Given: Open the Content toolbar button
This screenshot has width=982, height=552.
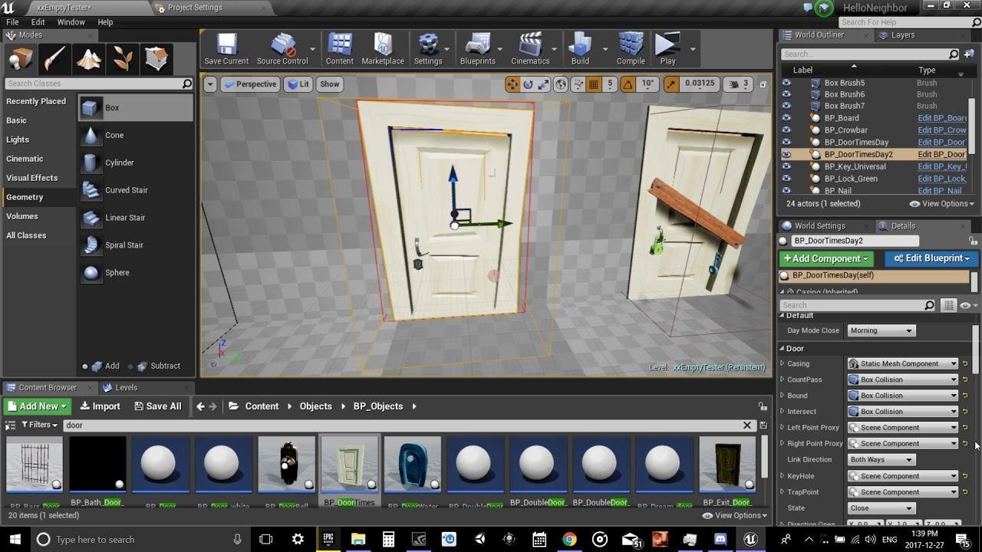Looking at the screenshot, I should pyautogui.click(x=339, y=49).
